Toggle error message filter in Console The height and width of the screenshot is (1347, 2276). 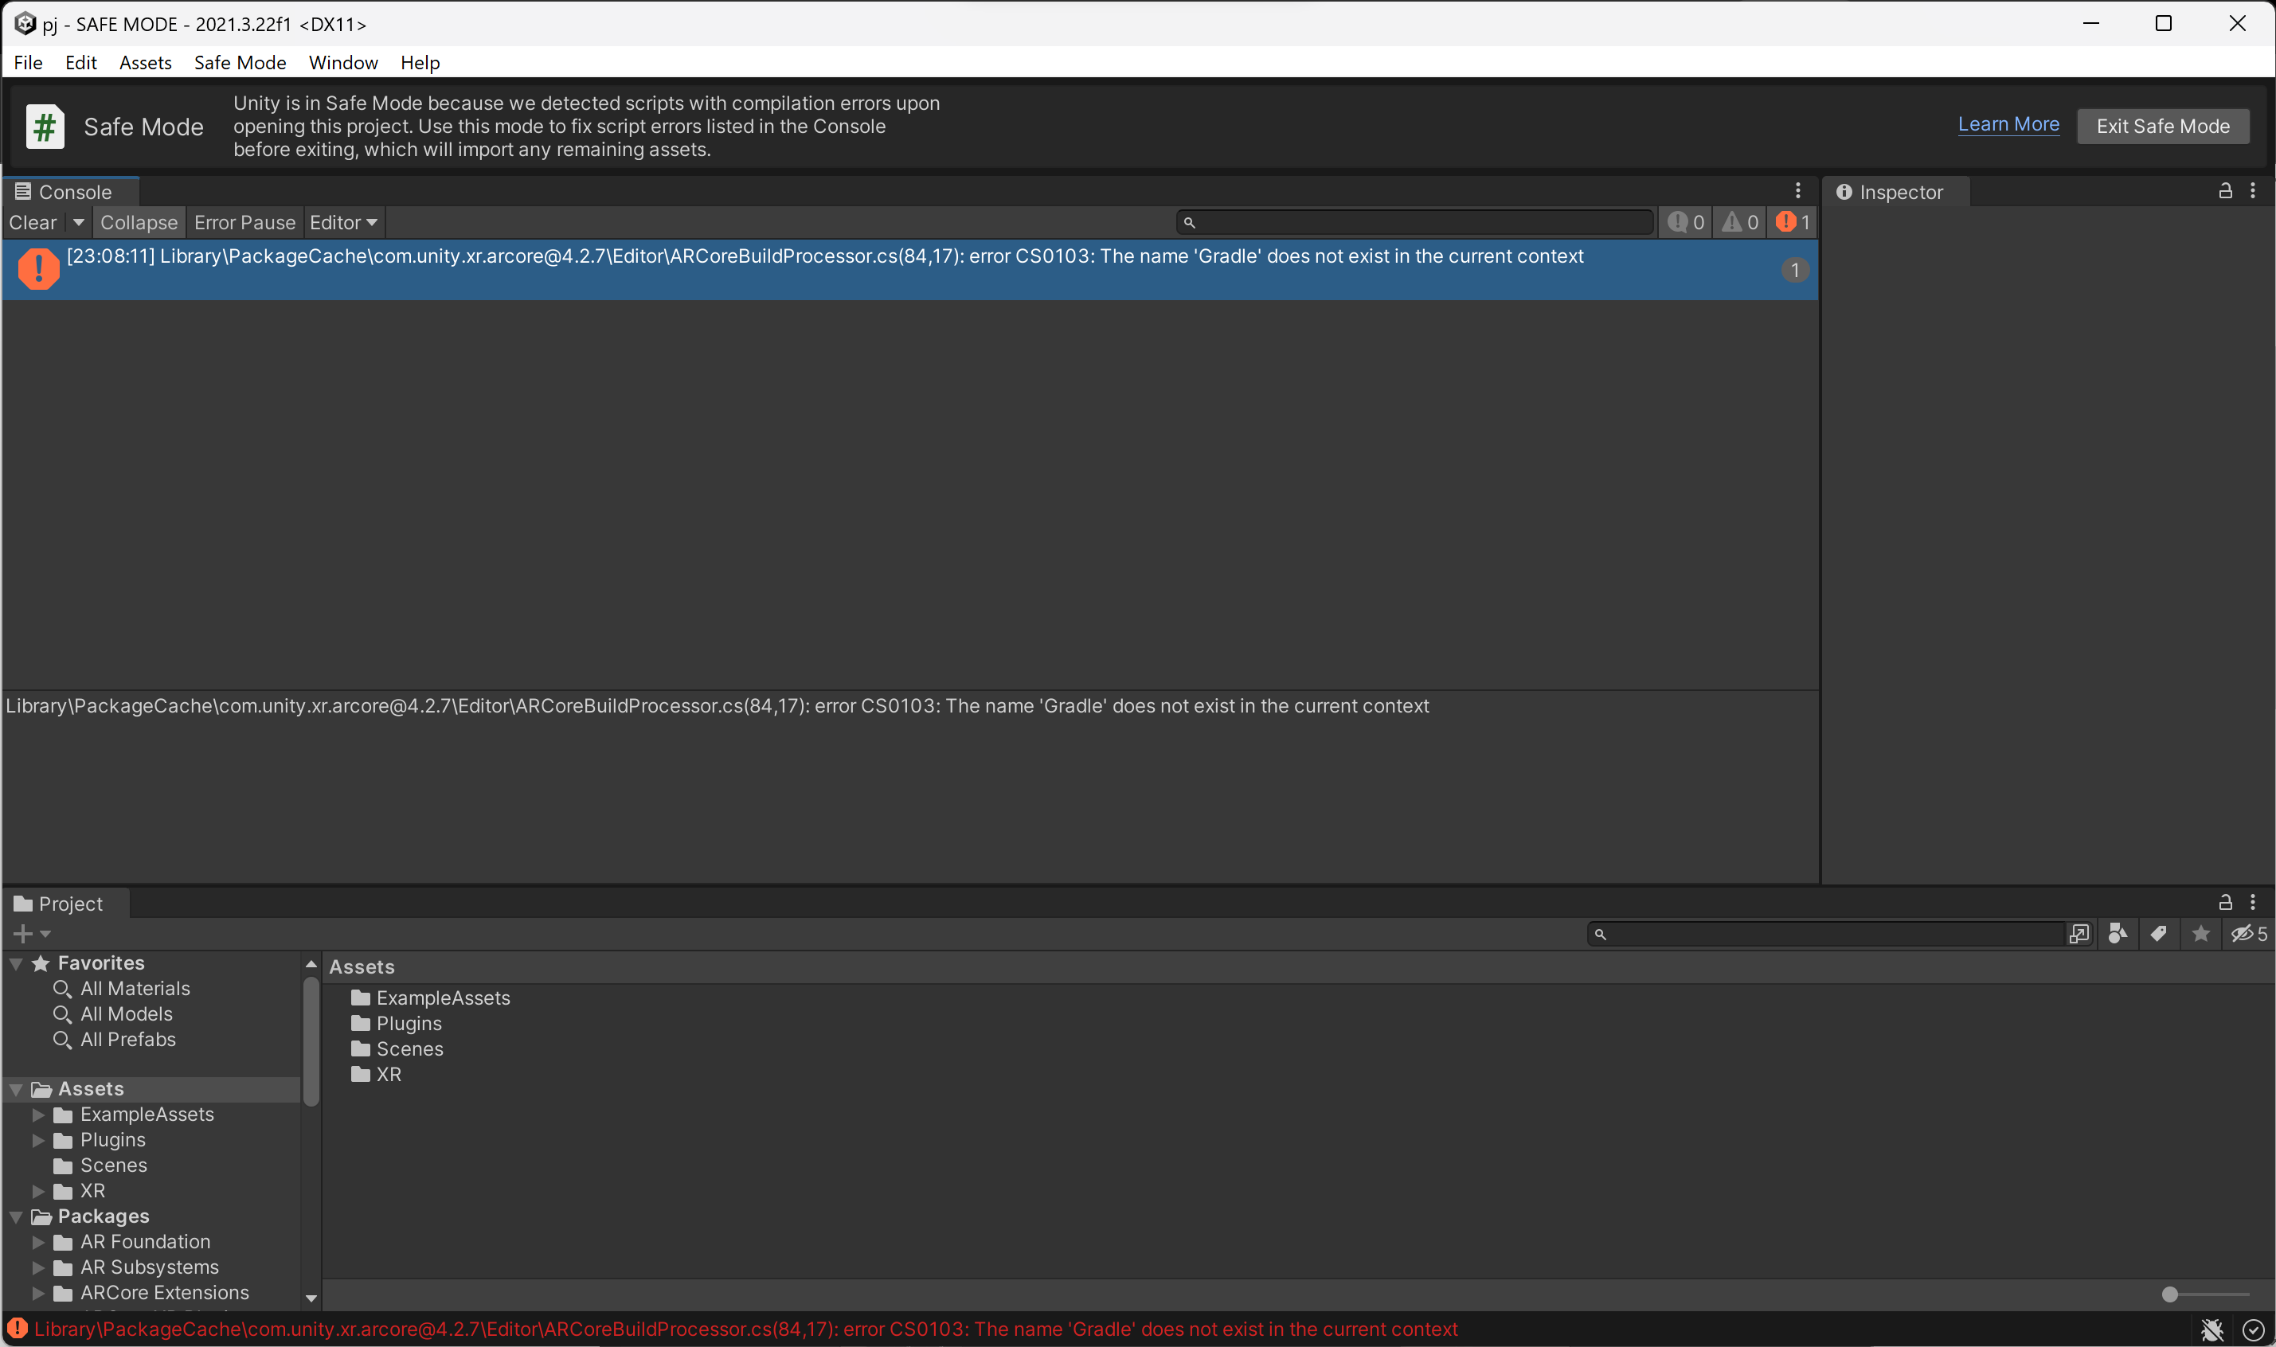click(x=1793, y=222)
